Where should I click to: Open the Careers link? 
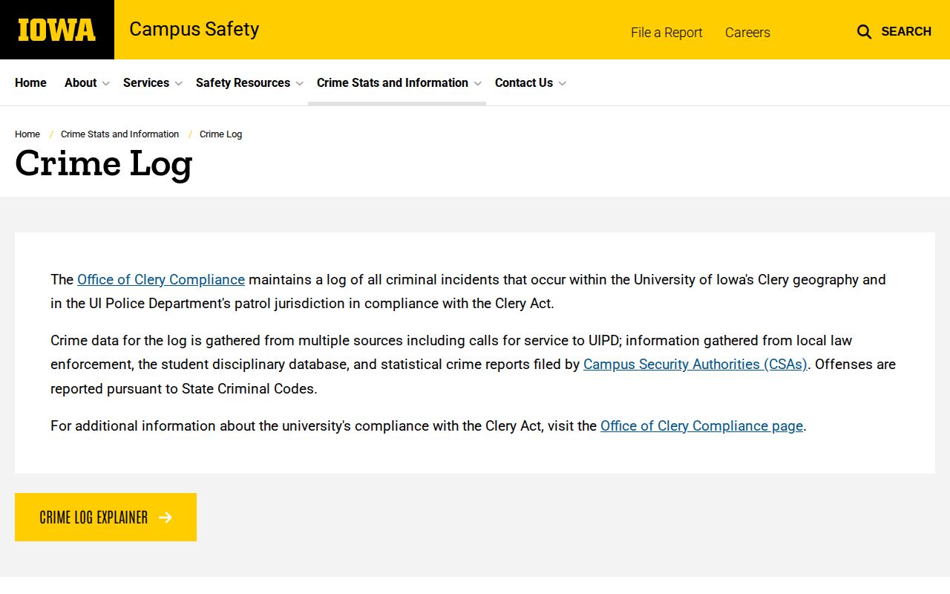point(747,32)
